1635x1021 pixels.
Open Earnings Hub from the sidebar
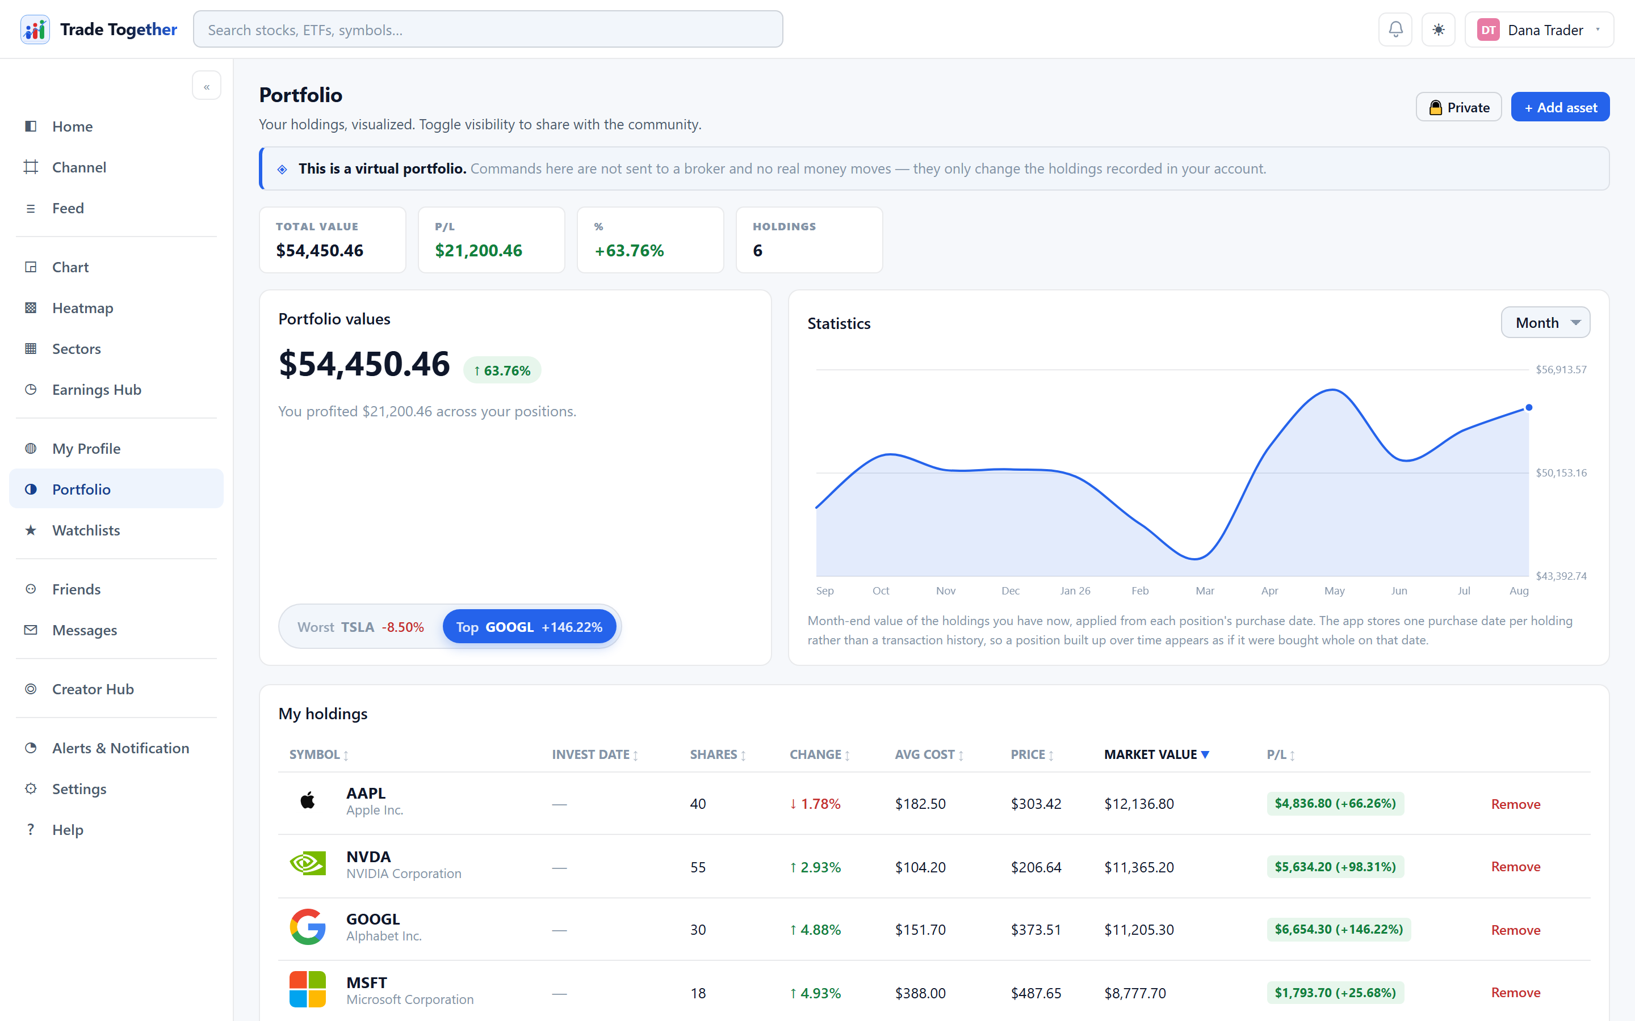click(116, 390)
